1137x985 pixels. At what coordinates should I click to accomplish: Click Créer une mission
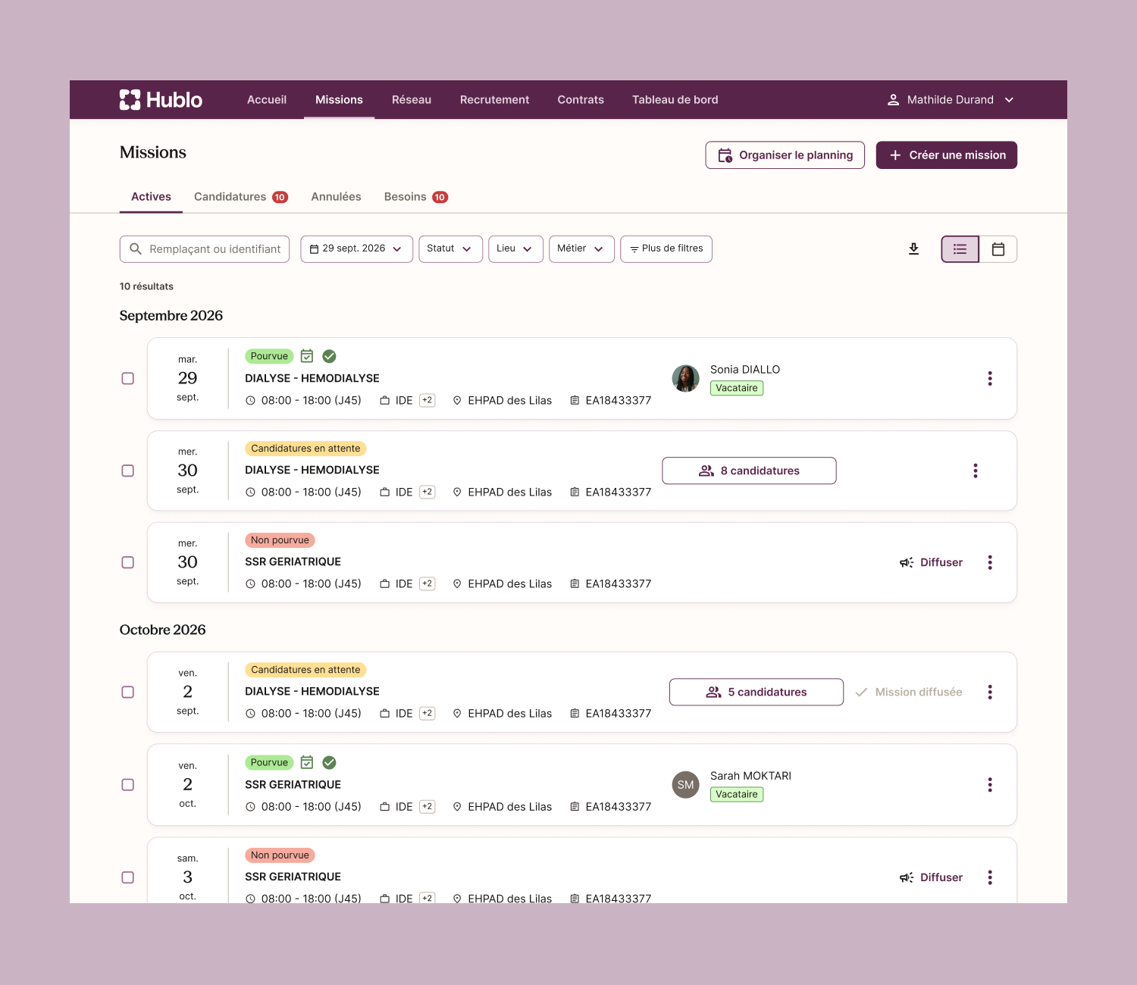pos(947,155)
